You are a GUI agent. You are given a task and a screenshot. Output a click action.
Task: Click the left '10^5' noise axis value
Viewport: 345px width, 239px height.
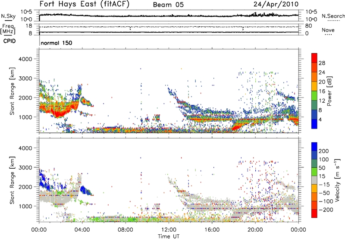(26, 12)
